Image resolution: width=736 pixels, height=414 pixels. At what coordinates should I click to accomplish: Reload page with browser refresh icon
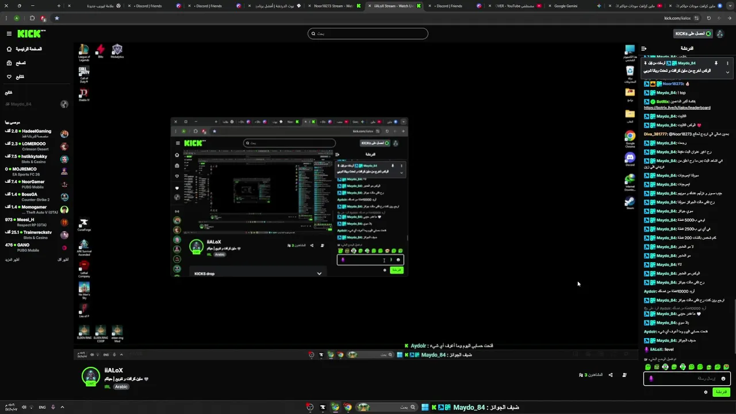tap(708, 18)
